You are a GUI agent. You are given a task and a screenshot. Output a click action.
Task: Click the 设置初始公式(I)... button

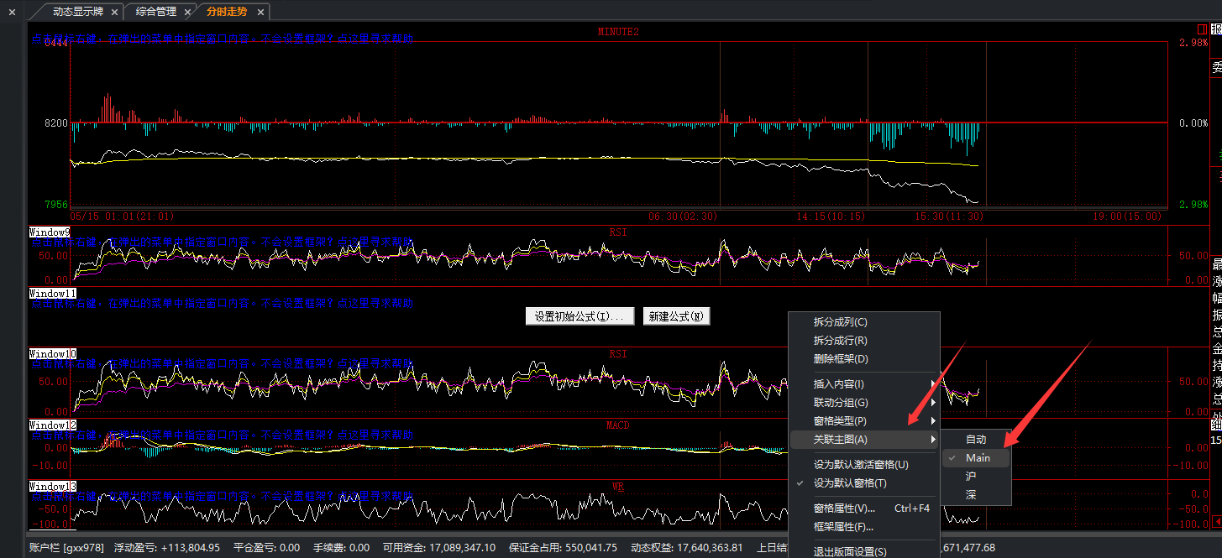point(580,316)
